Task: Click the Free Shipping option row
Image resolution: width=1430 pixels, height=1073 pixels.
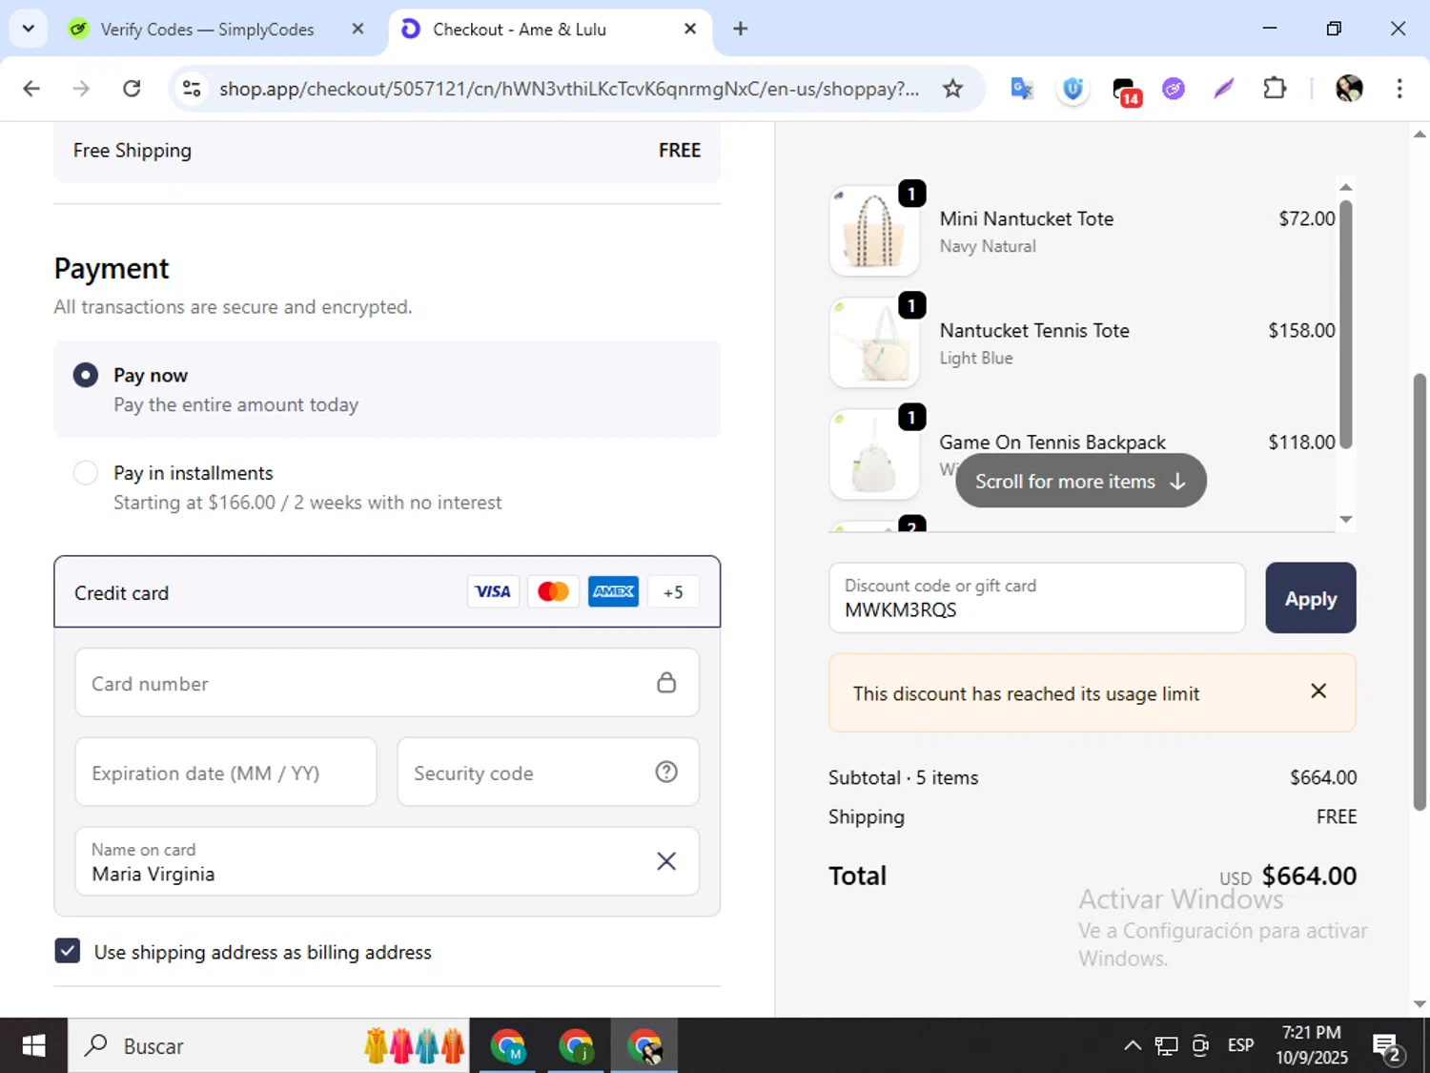Action: 387,151
